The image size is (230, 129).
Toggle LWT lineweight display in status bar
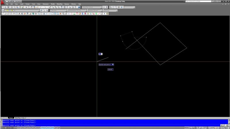click(x=56, y=128)
